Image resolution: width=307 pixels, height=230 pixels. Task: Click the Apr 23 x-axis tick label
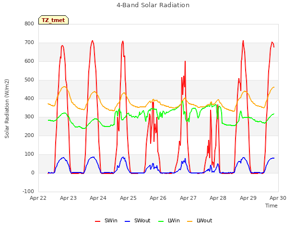pyautogui.click(x=68, y=198)
